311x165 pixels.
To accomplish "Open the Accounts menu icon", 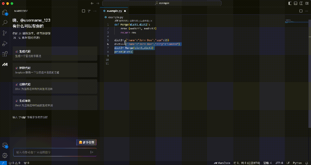I will 5,145.
